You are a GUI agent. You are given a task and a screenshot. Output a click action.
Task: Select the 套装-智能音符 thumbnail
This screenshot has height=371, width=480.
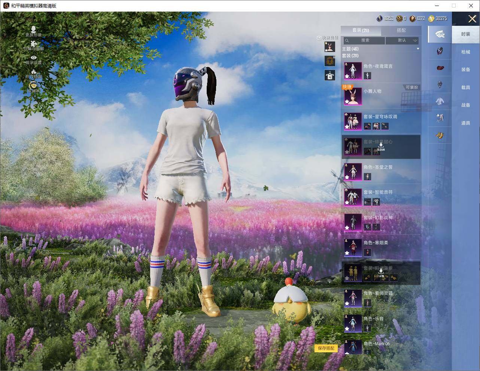coord(353,197)
